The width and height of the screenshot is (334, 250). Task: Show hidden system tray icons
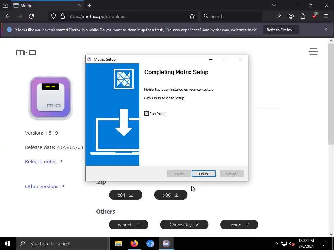coord(276,243)
